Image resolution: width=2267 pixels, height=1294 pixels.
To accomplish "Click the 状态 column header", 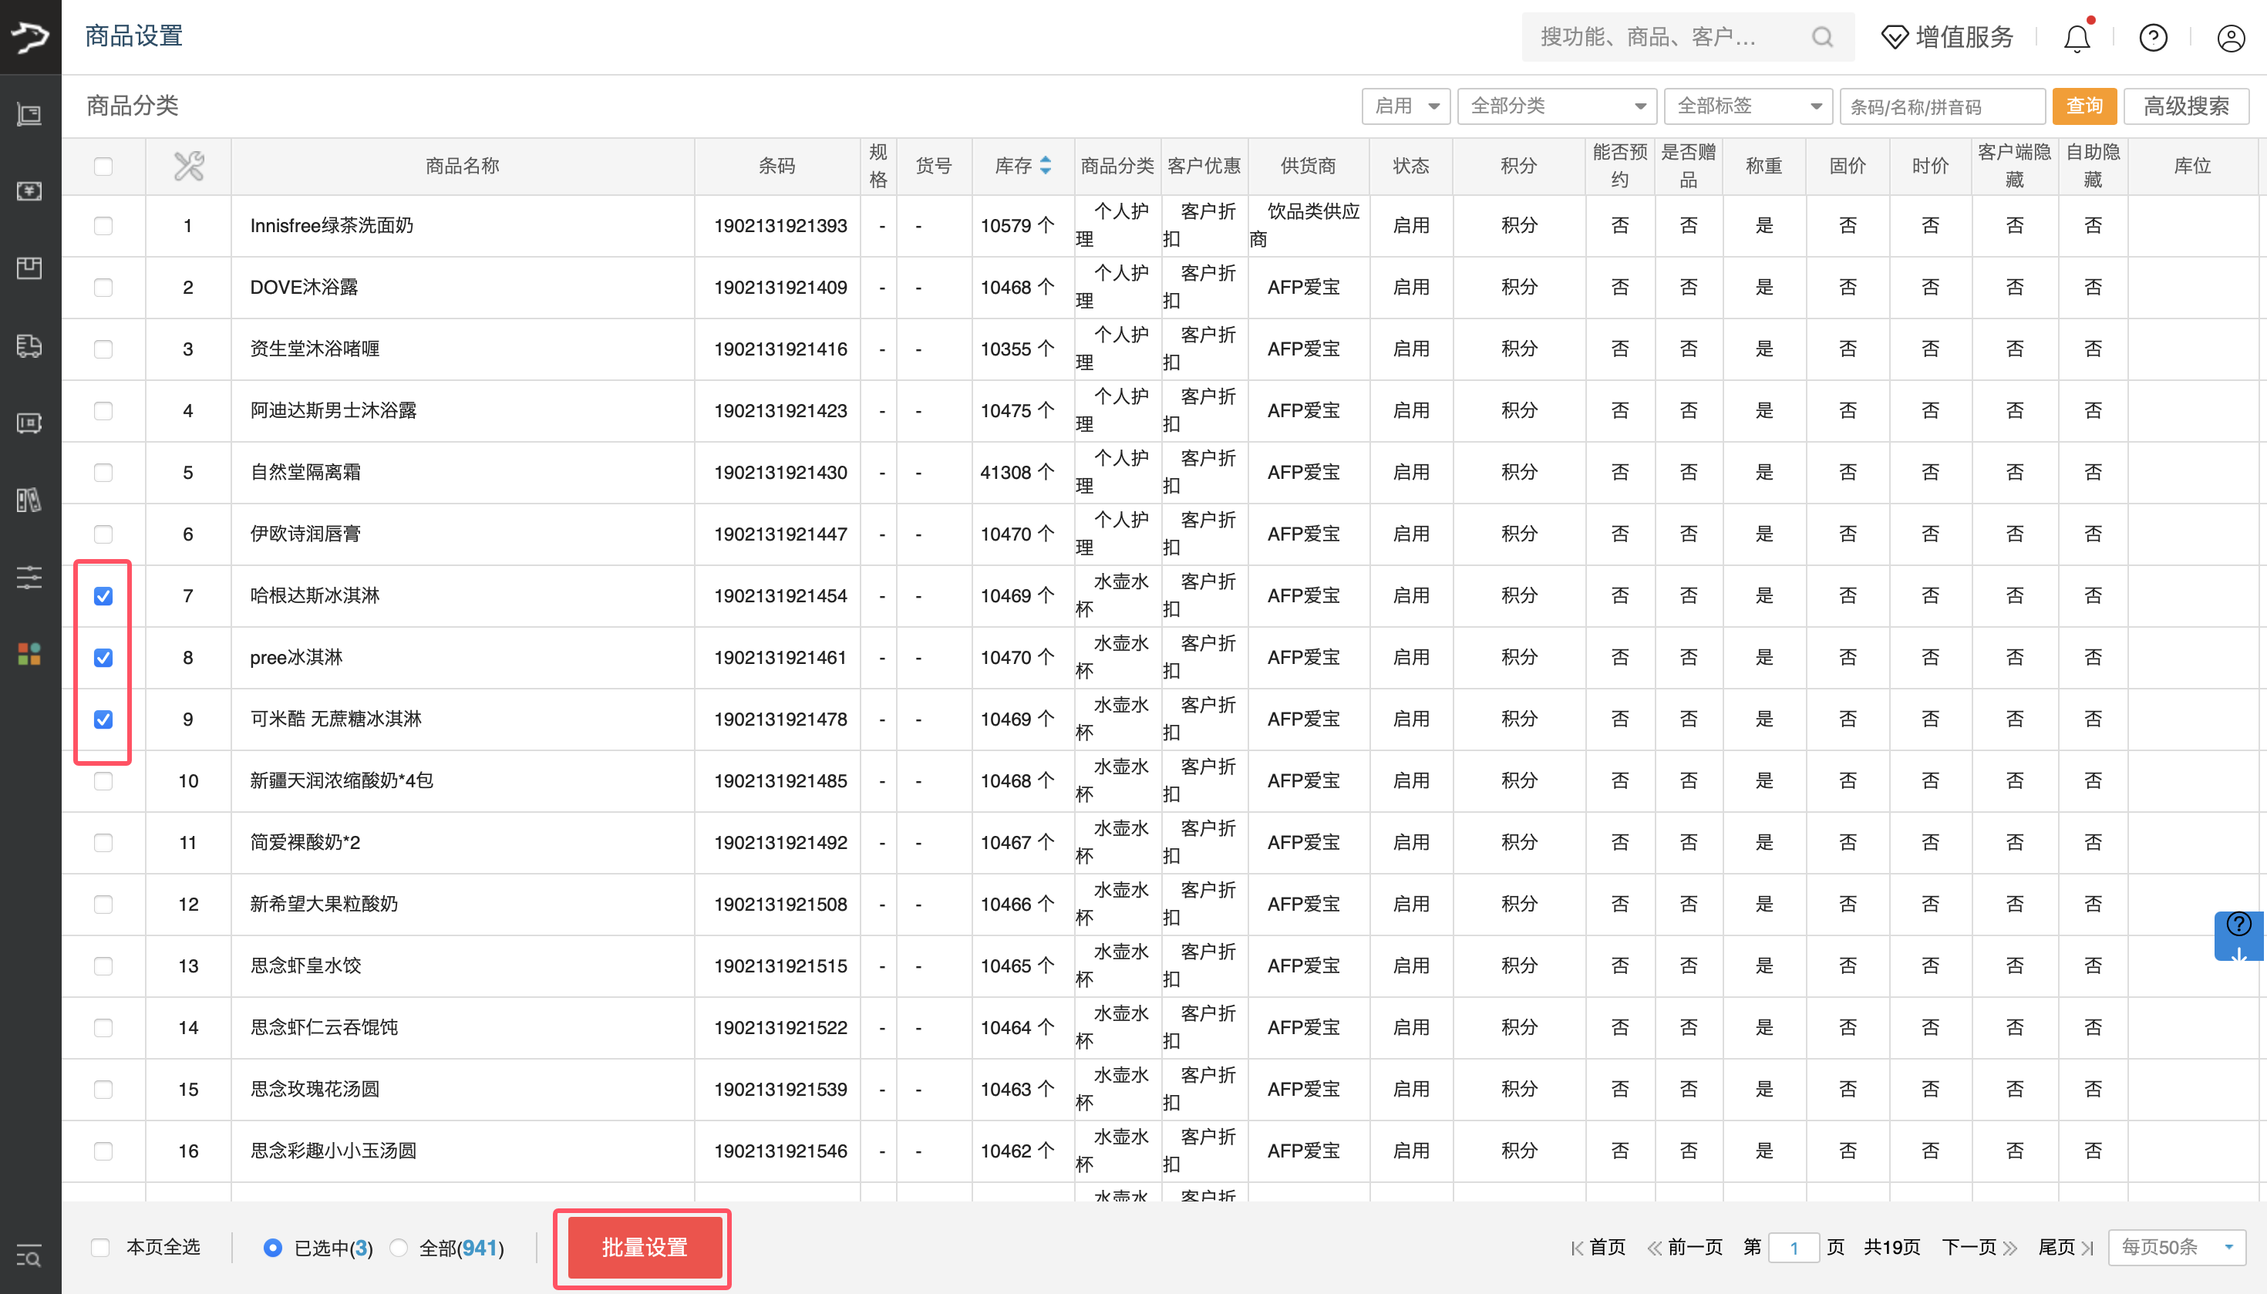I will click(1411, 167).
